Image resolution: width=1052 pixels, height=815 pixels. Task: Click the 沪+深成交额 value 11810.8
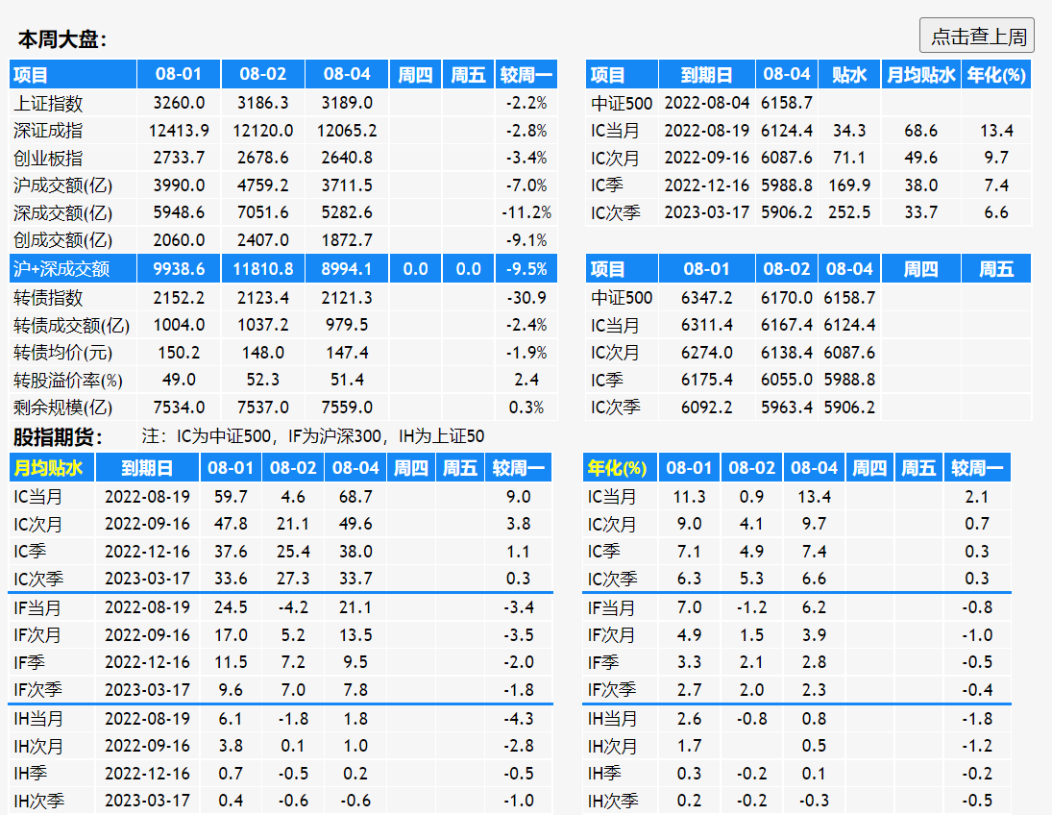pyautogui.click(x=263, y=268)
